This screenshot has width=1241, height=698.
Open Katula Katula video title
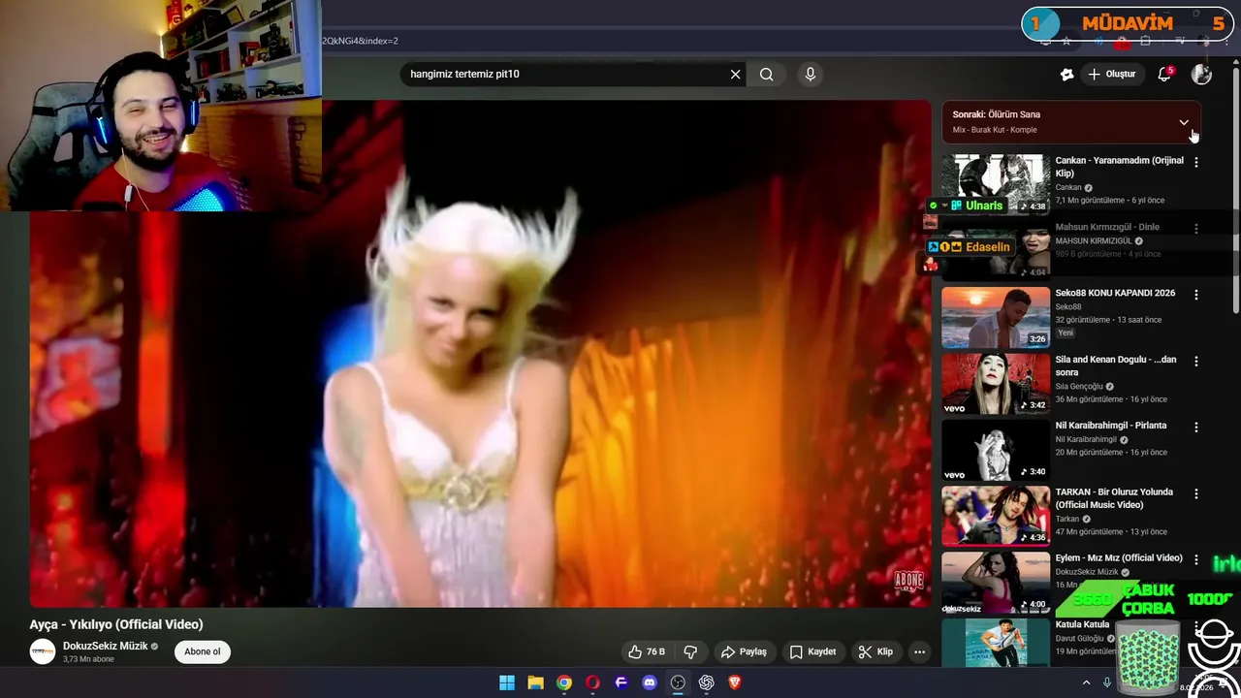click(x=1082, y=624)
